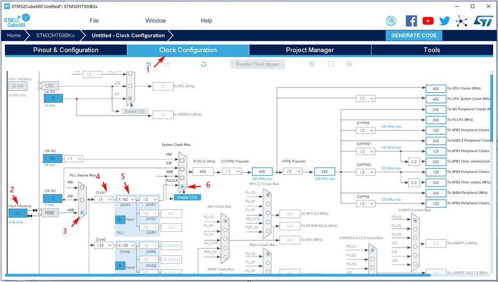Open the DIVN1 X 192 multiplier dropdown
Viewport: 498px width, 282px height.
pyautogui.click(x=126, y=199)
